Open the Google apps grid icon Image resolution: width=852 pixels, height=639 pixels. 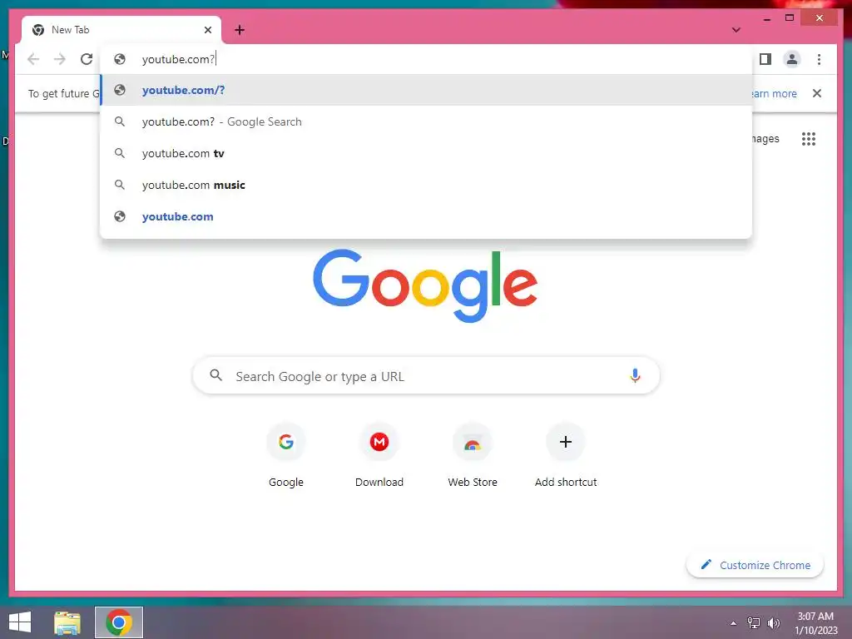pos(809,139)
